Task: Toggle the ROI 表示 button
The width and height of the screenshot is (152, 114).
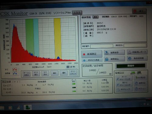Action: (x=36, y=74)
